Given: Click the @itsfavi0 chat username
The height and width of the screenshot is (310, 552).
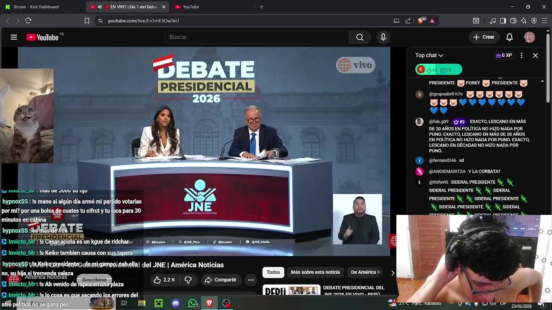Looking at the screenshot, I should click(439, 183).
